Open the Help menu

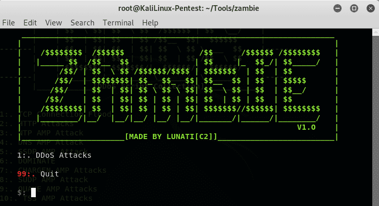[150, 23]
